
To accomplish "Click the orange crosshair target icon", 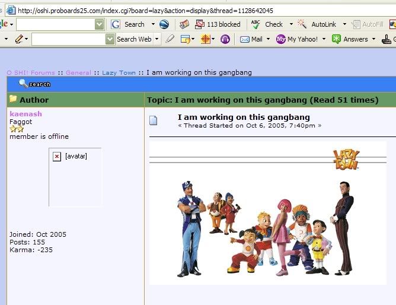I will pyautogui.click(x=205, y=39).
